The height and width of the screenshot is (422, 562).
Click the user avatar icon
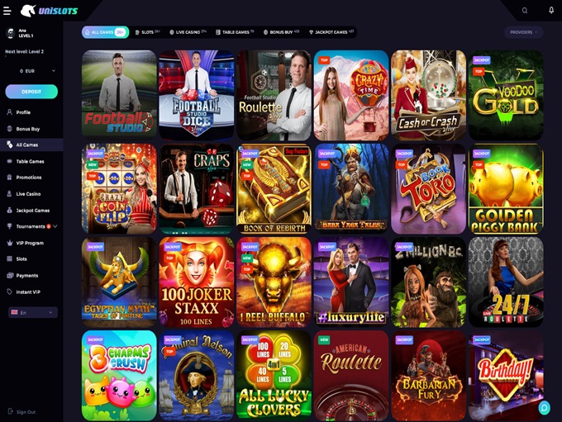point(11,33)
